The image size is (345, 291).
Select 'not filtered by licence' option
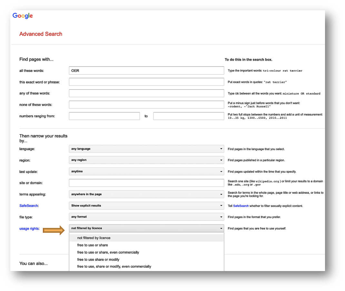[x=94, y=238]
